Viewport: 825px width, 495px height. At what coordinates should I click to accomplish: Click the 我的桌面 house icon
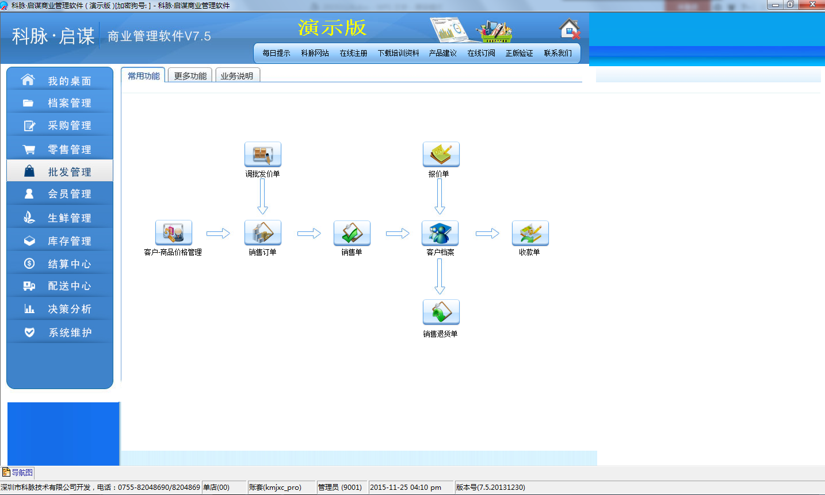point(28,80)
